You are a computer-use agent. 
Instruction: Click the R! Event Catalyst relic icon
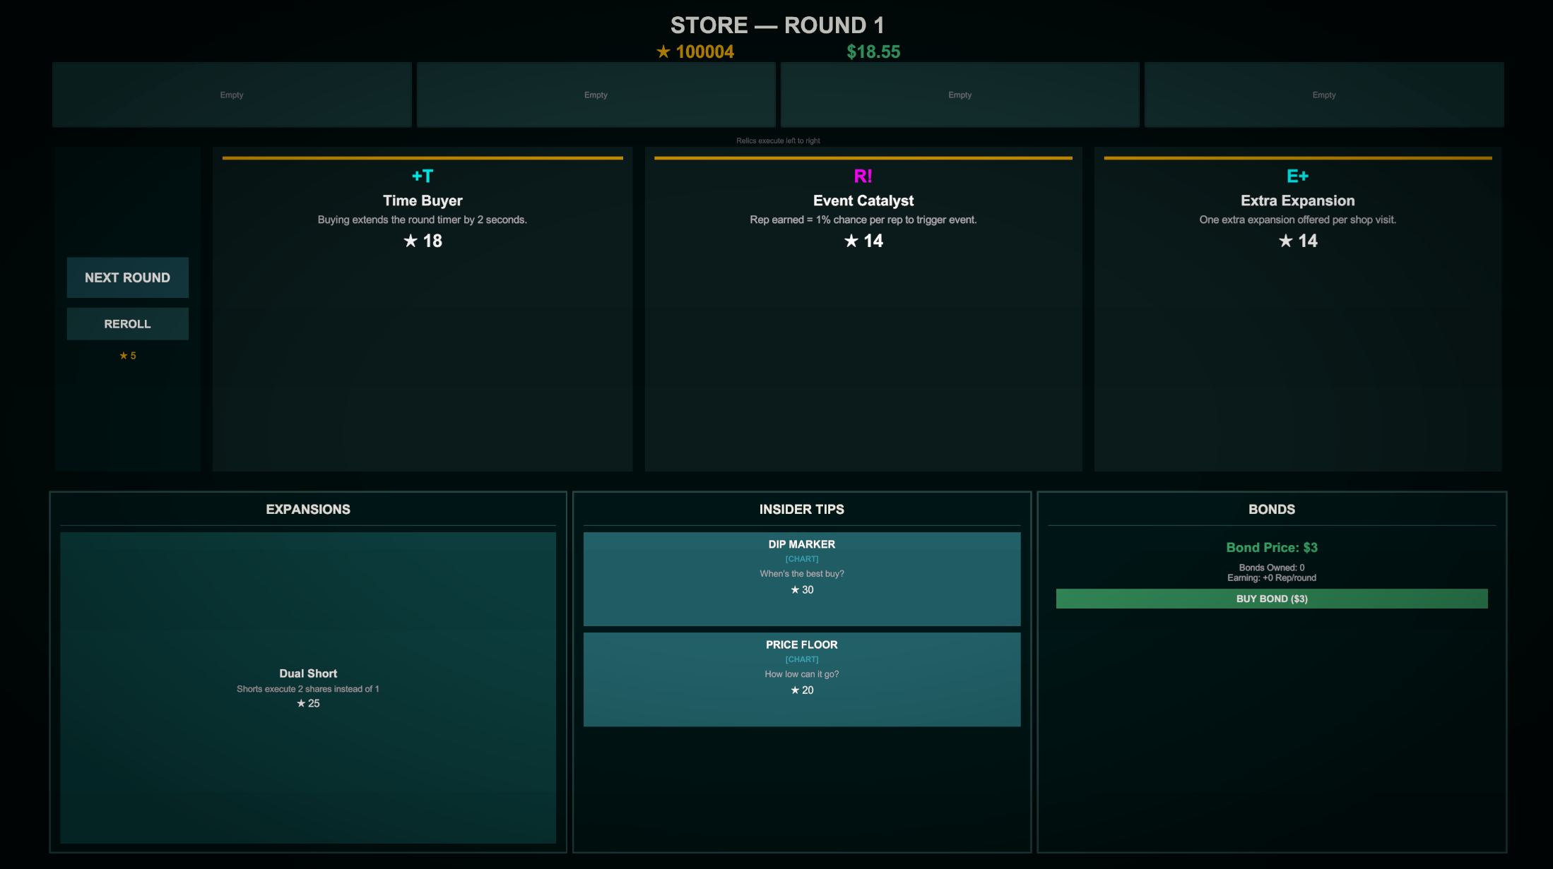point(863,176)
